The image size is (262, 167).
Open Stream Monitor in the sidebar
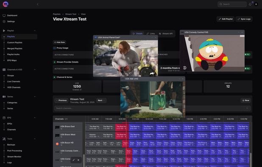(14, 157)
